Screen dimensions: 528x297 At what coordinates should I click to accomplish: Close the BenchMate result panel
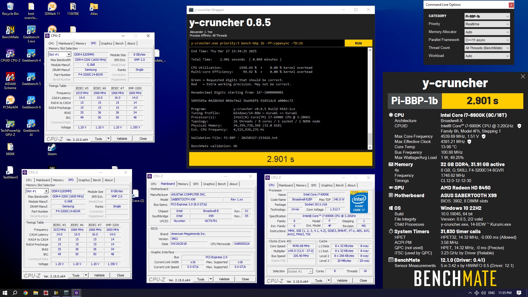click(x=523, y=76)
